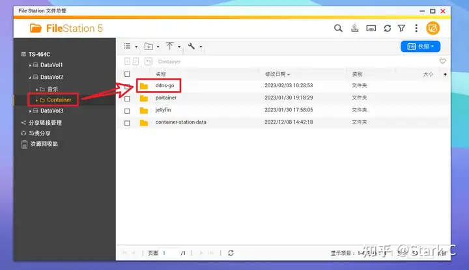The height and width of the screenshot is (270, 469).
Task: Go forward using the right navigation arrow
Action: tap(135, 62)
